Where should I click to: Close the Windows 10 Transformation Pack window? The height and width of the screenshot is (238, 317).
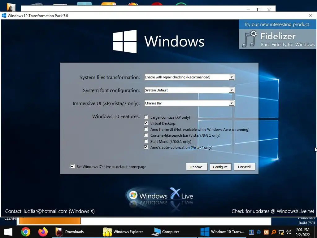[x=311, y=15]
